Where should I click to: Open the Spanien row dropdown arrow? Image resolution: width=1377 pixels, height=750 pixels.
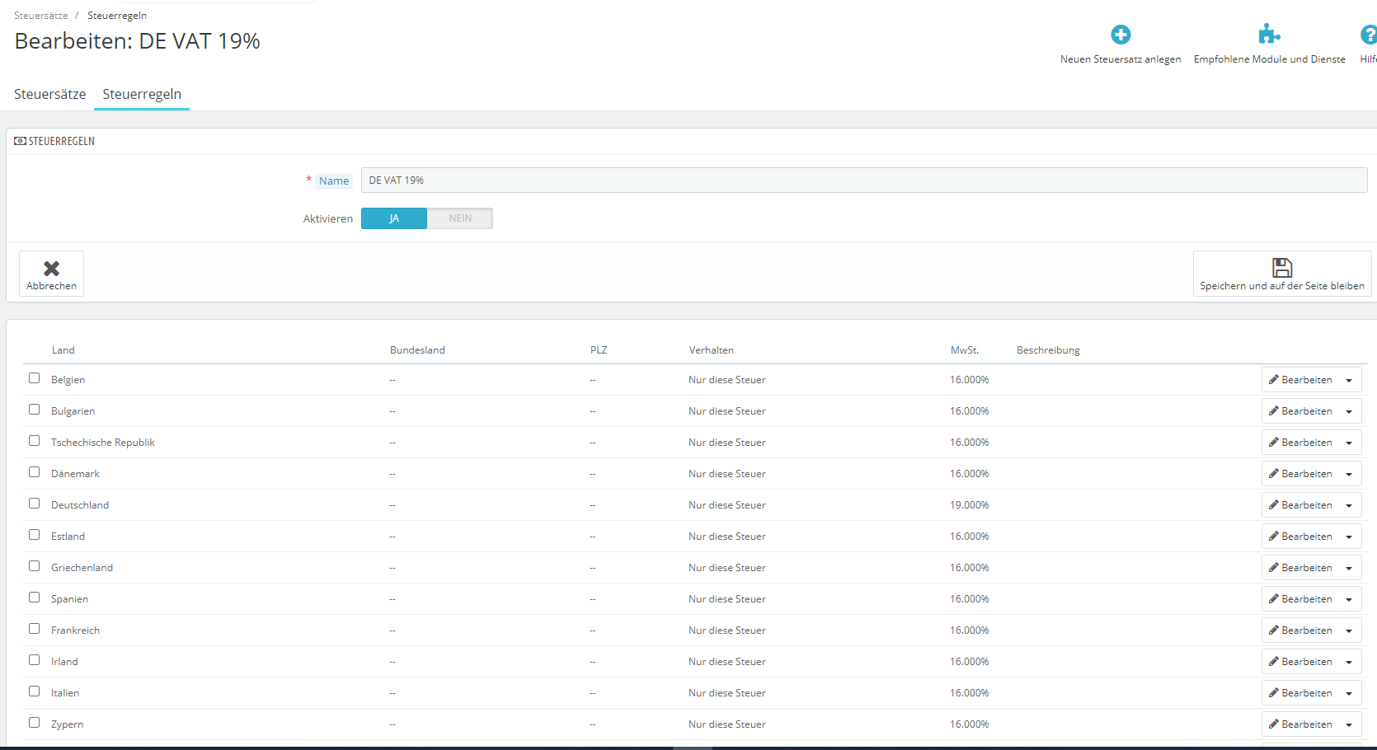pyautogui.click(x=1349, y=599)
